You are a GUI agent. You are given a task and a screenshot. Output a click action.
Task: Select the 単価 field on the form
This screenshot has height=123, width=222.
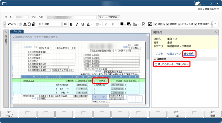[x=100, y=81]
